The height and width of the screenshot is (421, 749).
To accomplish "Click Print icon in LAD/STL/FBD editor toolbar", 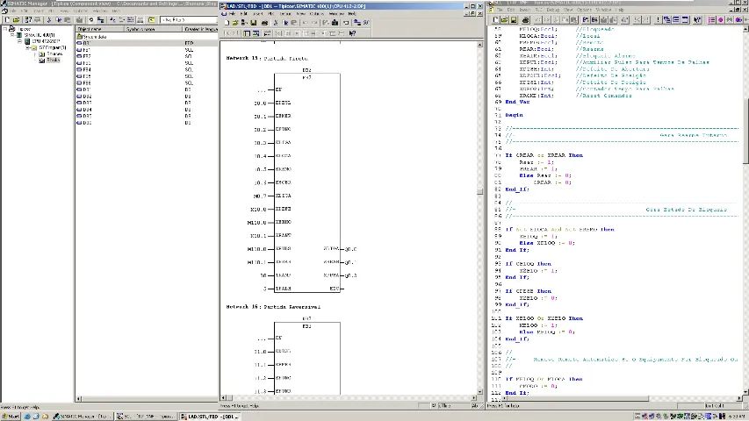I will tap(264, 23).
